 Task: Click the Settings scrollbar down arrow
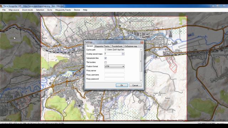pos(141,80)
